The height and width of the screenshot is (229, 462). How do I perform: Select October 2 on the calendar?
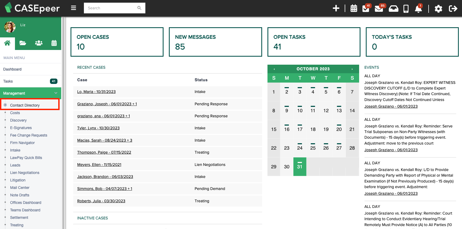pos(287,92)
